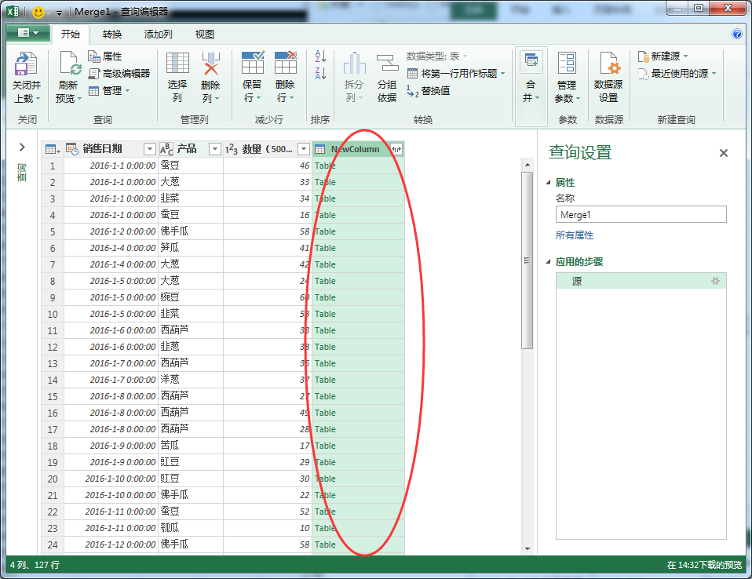The image size is (752, 579).
Task: Open the 产品 column filter dropdown
Action: coord(215,149)
